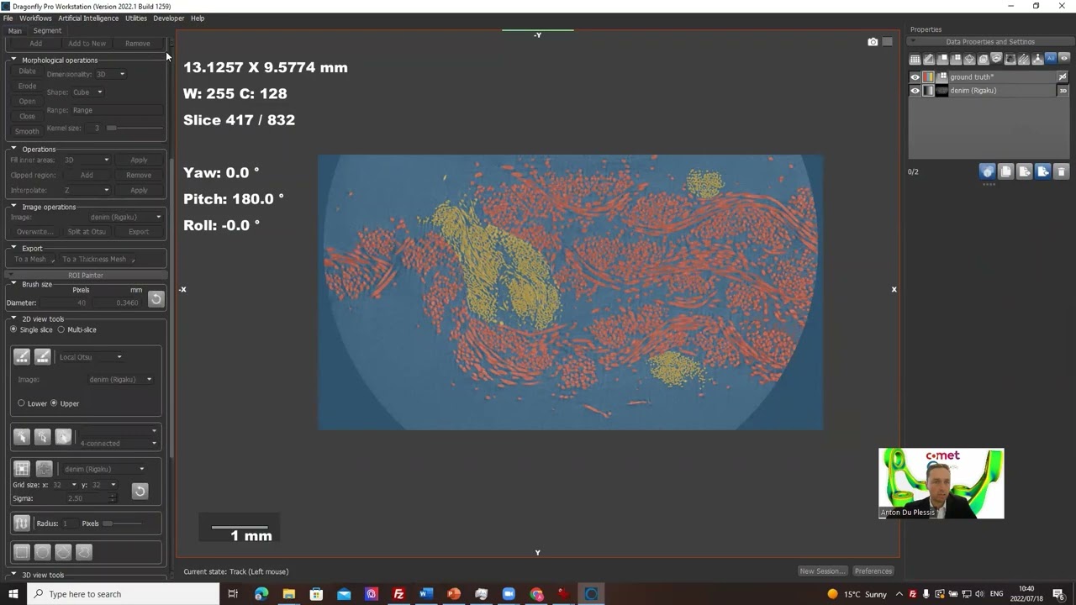Select the Multi-slice radio button
The height and width of the screenshot is (605, 1076).
coord(61,329)
